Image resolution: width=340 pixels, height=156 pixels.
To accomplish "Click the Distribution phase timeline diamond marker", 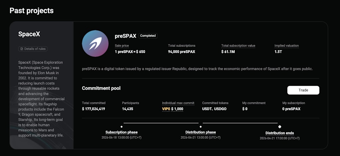I will click(201, 126).
